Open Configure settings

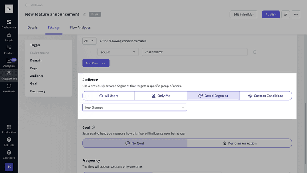tap(9, 155)
